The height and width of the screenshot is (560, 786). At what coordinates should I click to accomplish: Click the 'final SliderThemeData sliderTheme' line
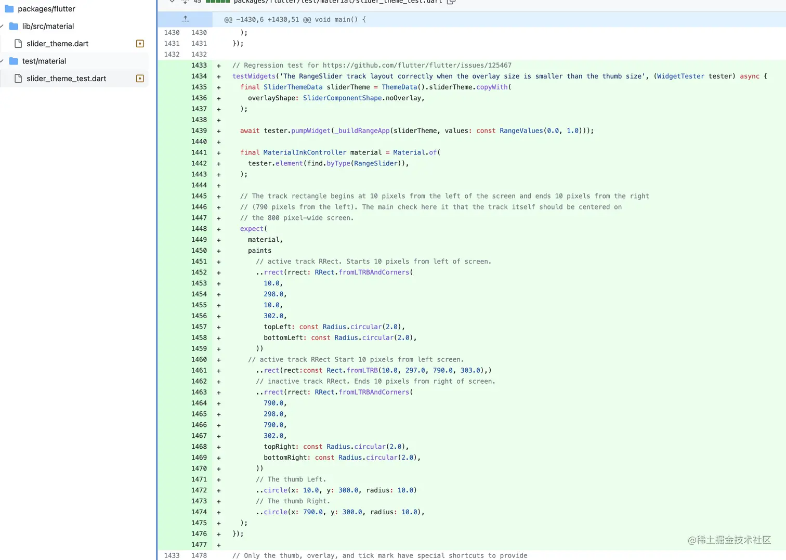(376, 87)
